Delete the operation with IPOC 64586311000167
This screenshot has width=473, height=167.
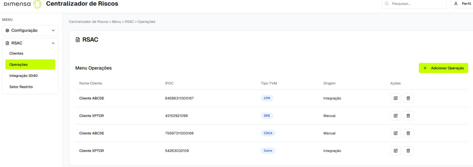(x=408, y=98)
